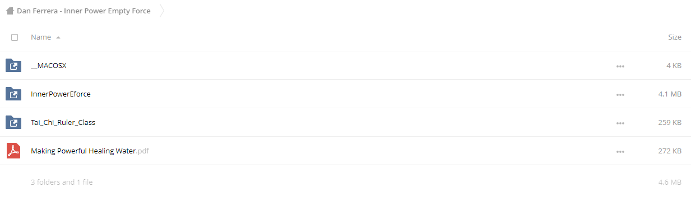Sort files by Size column
Viewport: 691px width, 207px height.
pos(675,37)
